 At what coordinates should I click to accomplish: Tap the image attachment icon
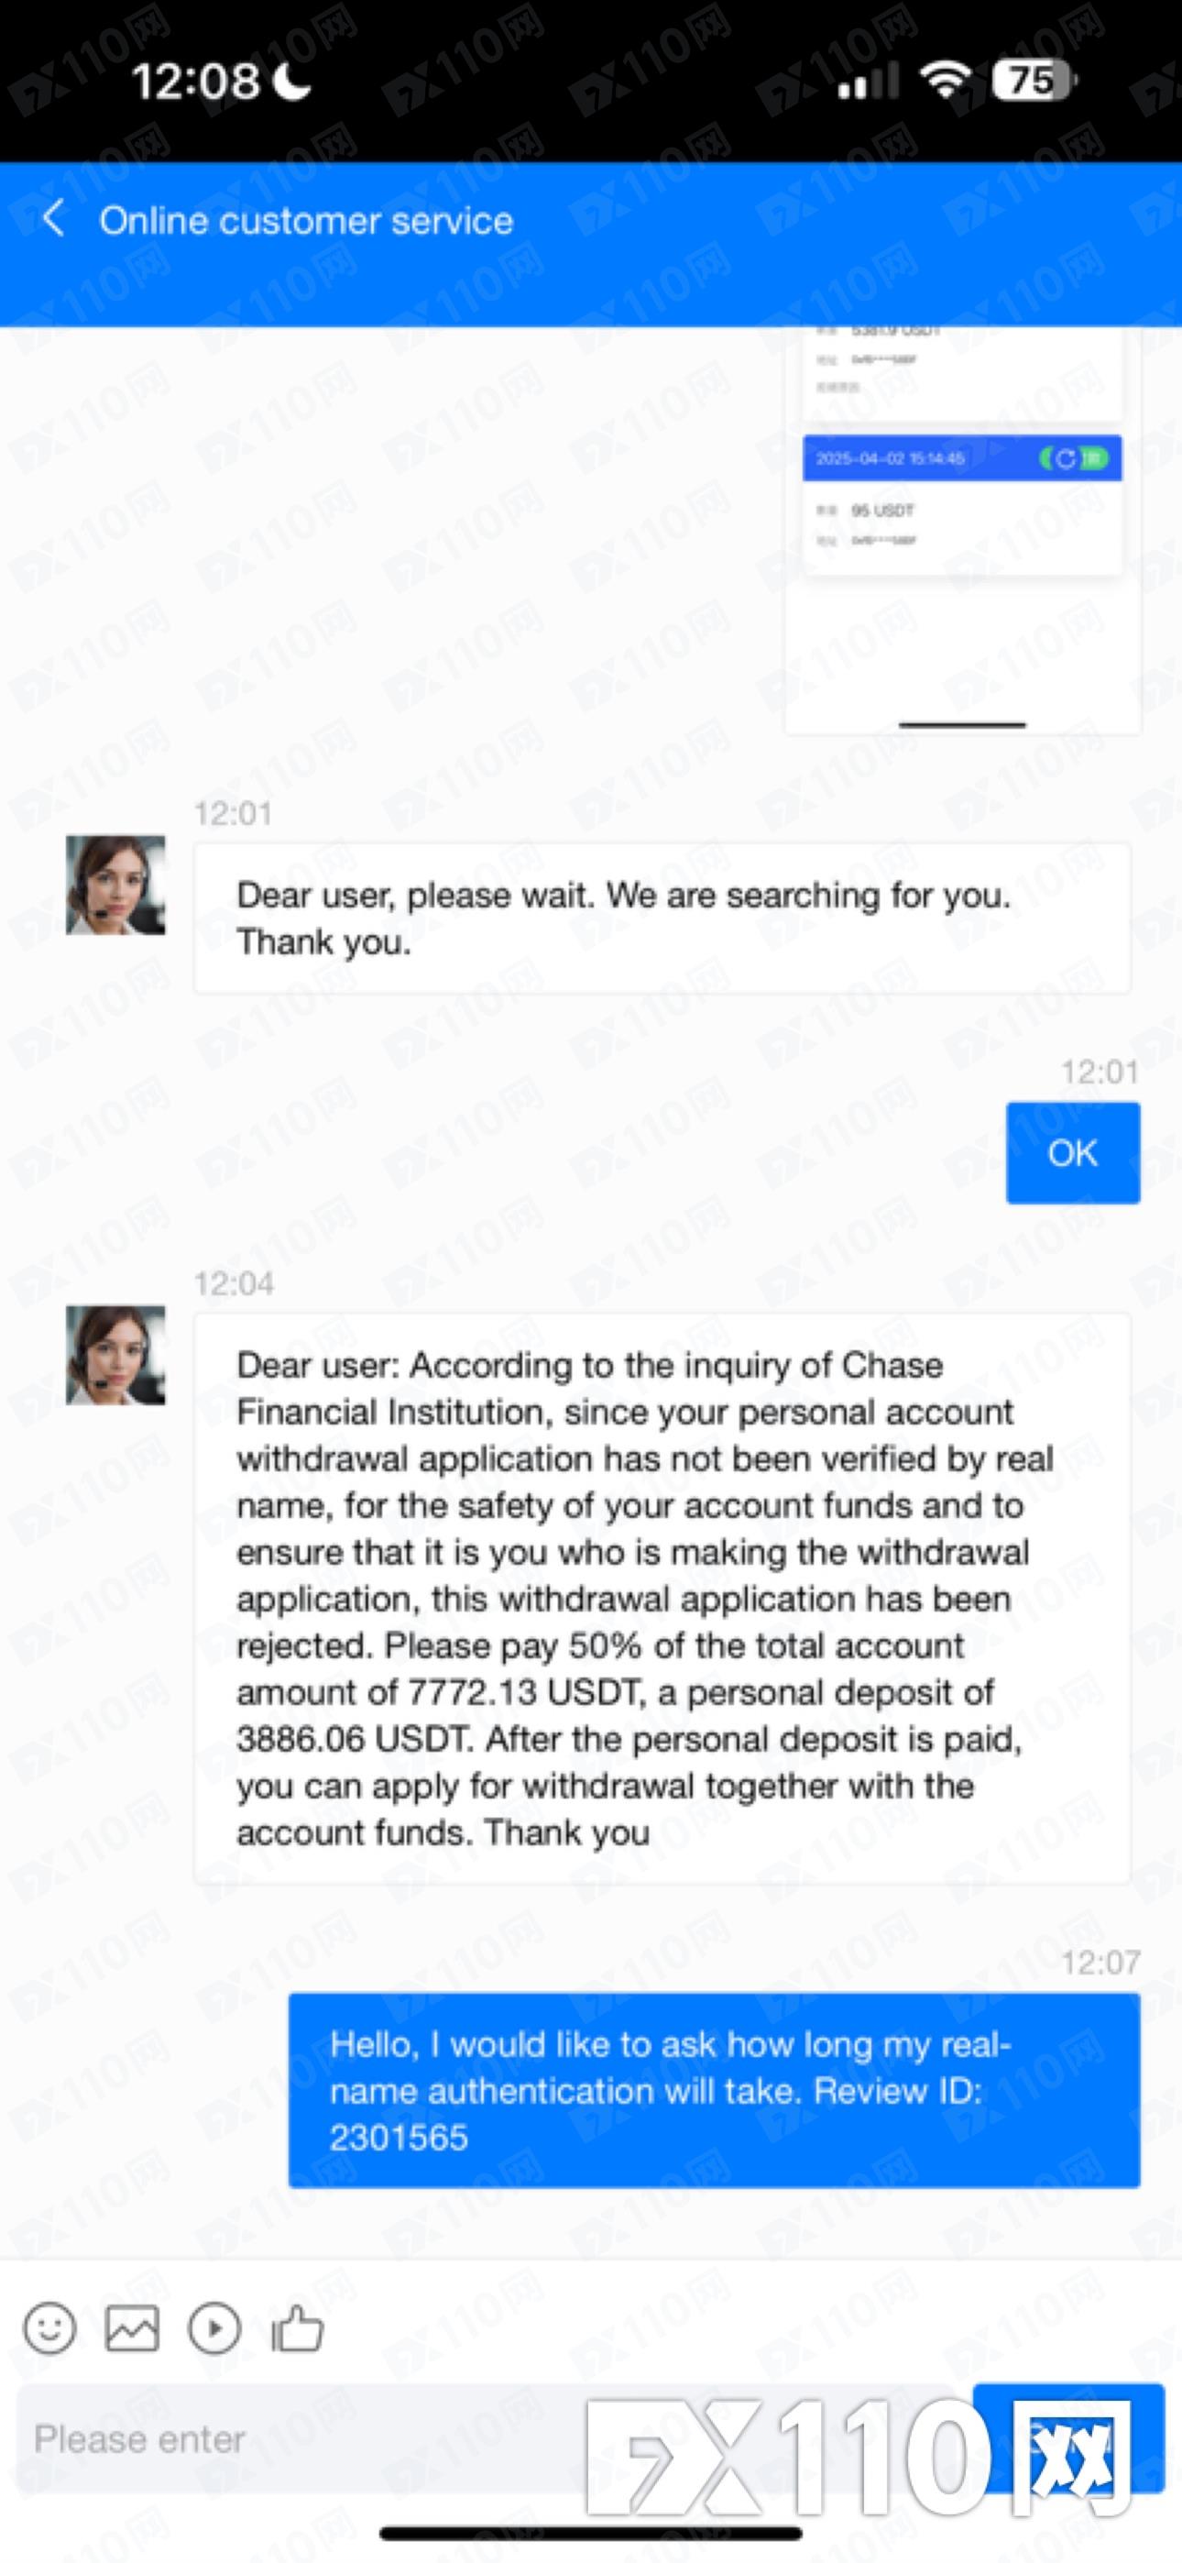click(131, 2329)
